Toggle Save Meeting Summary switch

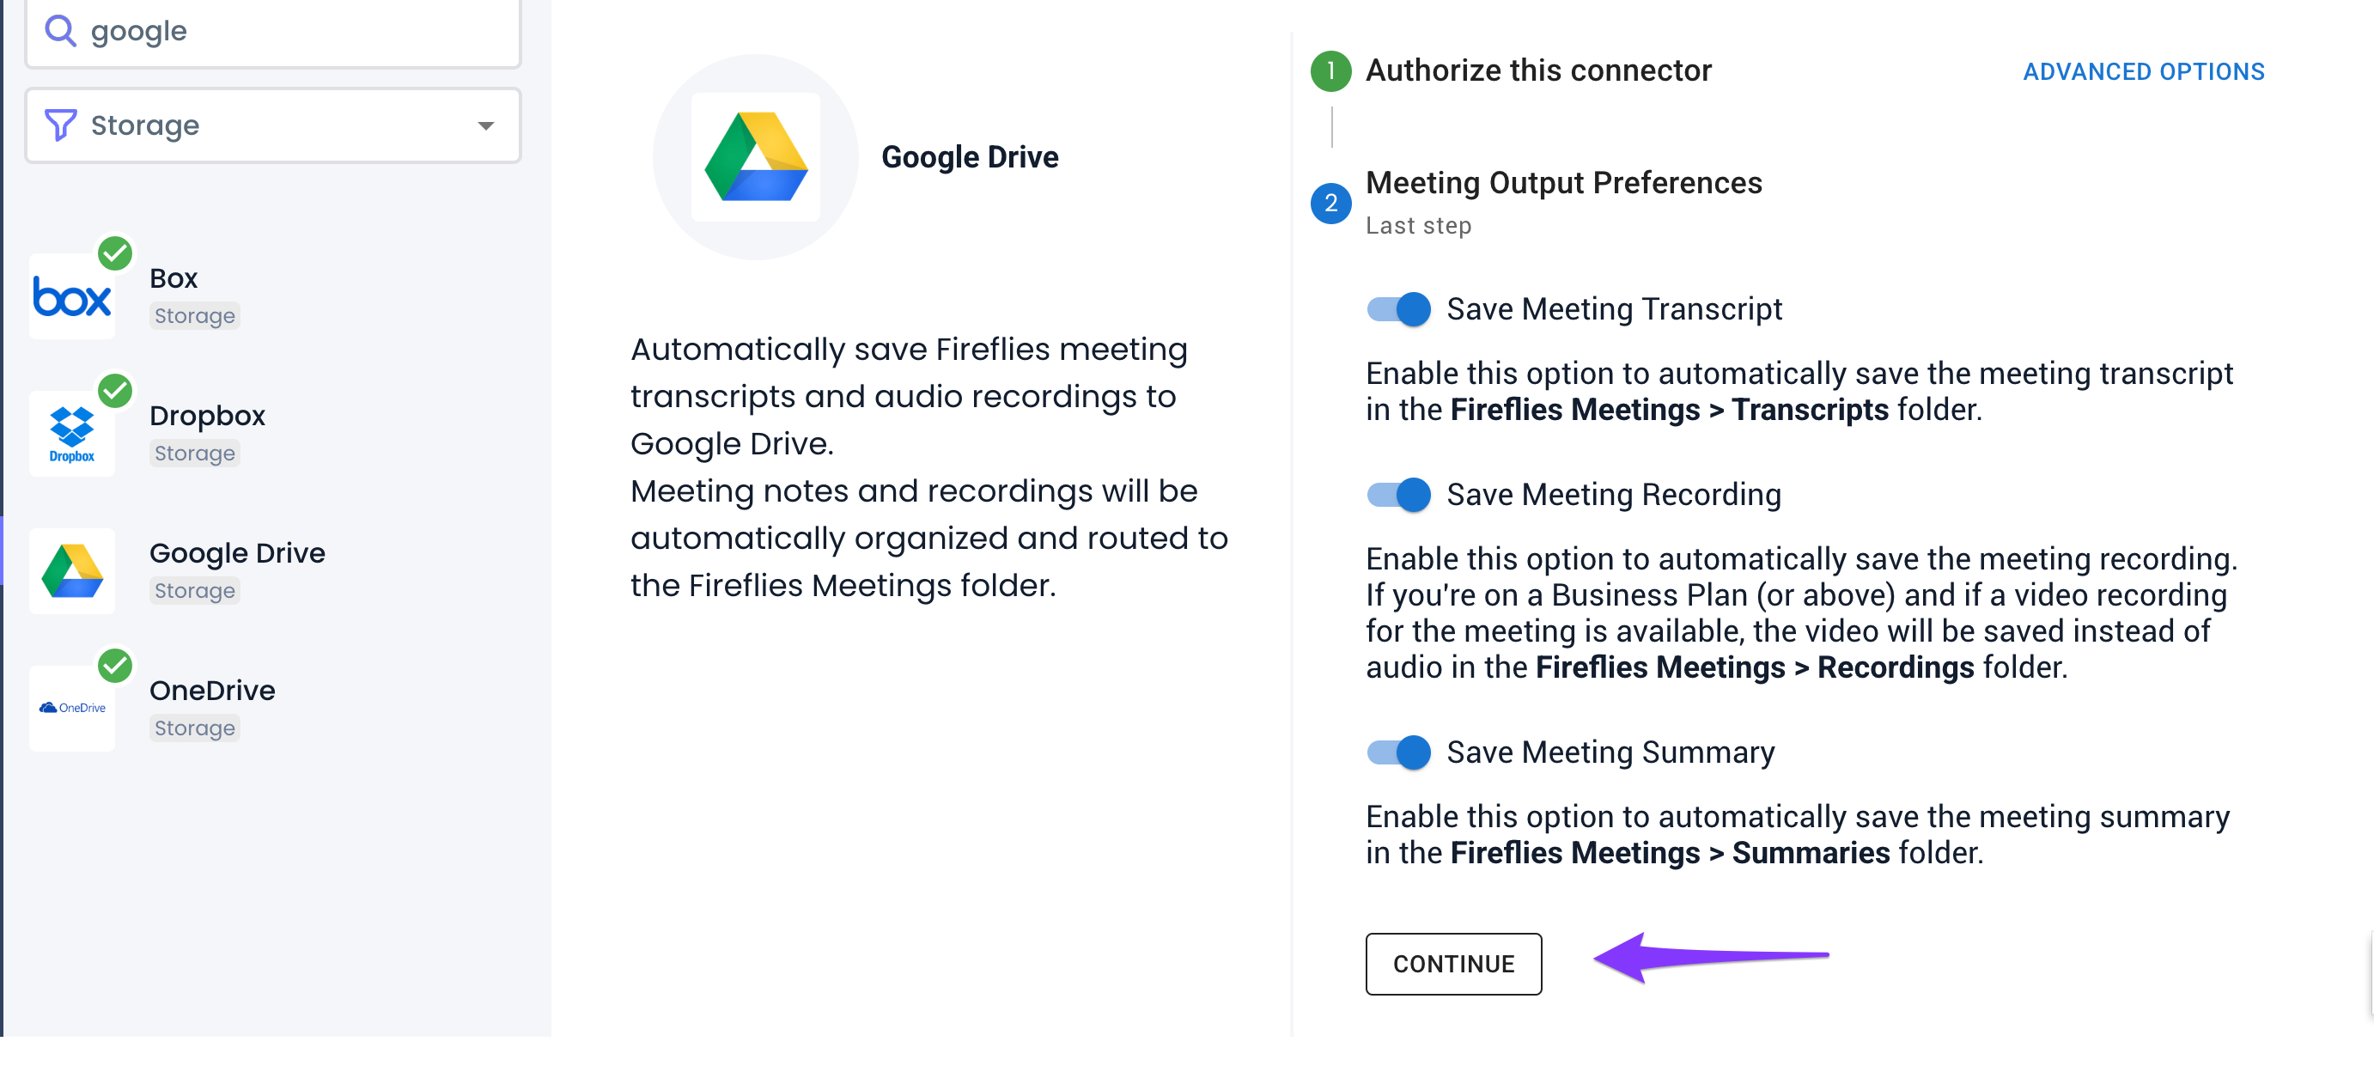pyautogui.click(x=1398, y=753)
